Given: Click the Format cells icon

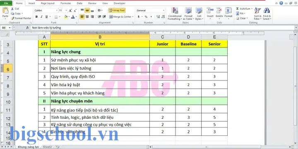Looking at the screenshot, I should (228, 11).
